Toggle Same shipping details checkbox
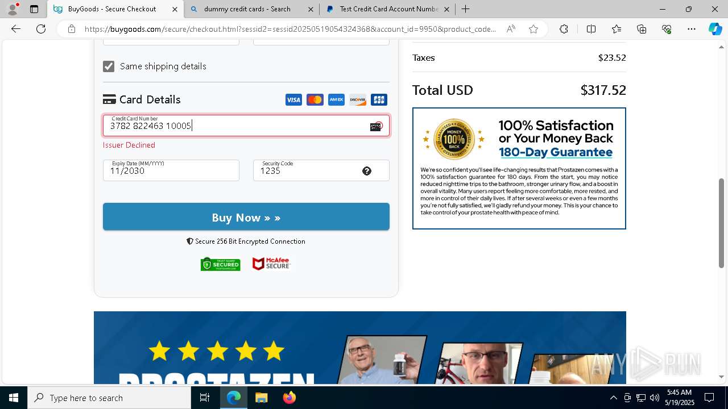The image size is (728, 409). pos(109,66)
